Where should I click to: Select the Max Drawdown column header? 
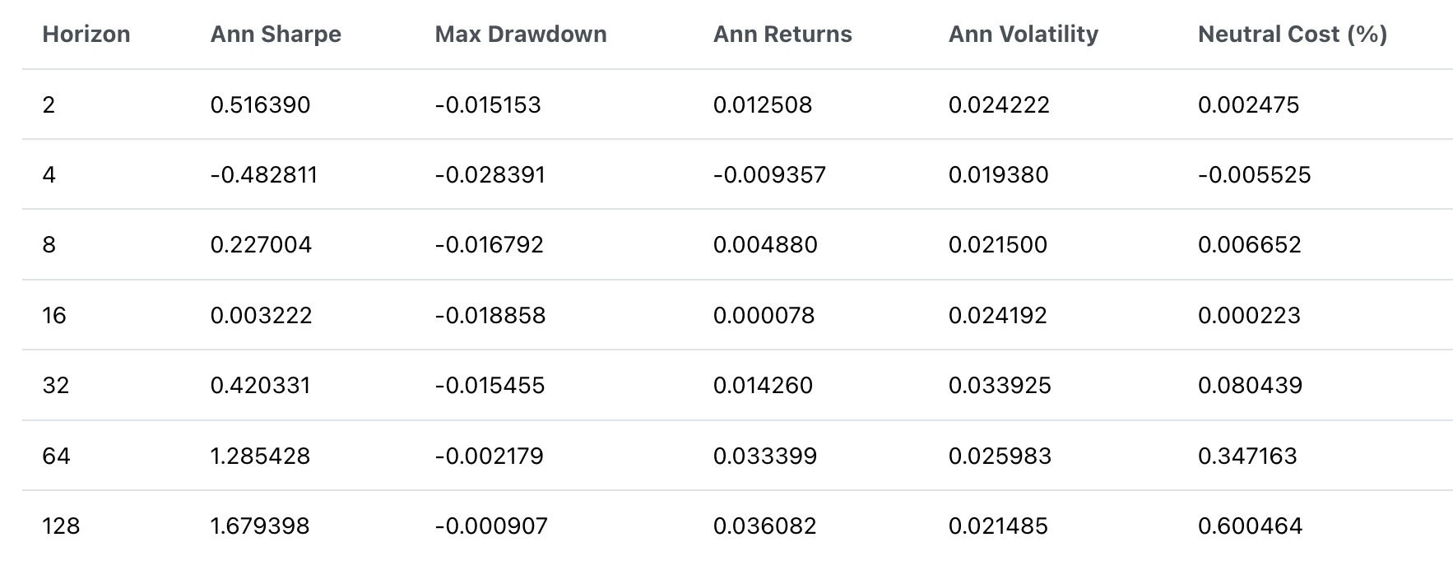(x=521, y=35)
